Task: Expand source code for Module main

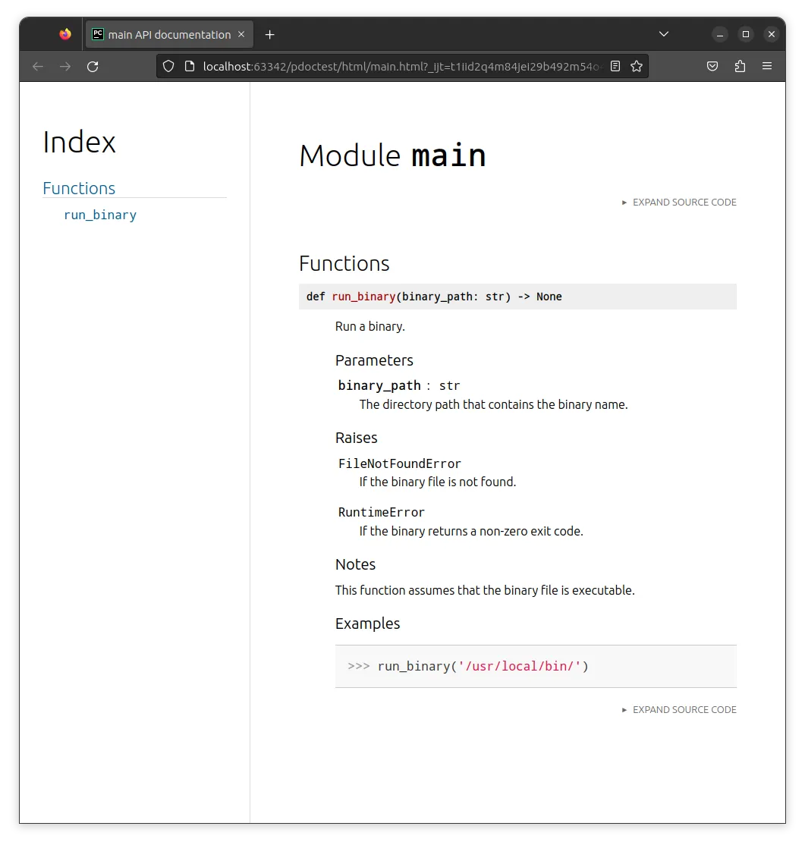Action: coord(679,202)
